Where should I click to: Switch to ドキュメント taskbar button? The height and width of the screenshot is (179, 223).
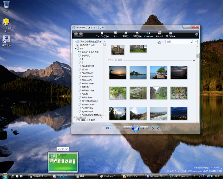(x=133, y=176)
